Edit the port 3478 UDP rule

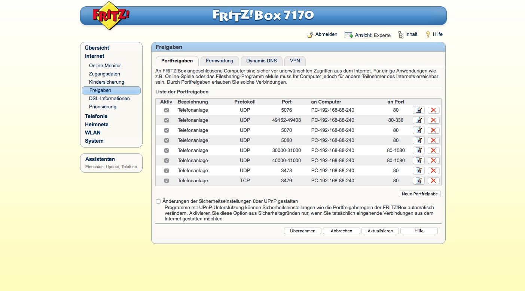coord(419,171)
